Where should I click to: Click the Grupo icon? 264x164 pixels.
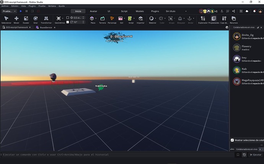171,18
